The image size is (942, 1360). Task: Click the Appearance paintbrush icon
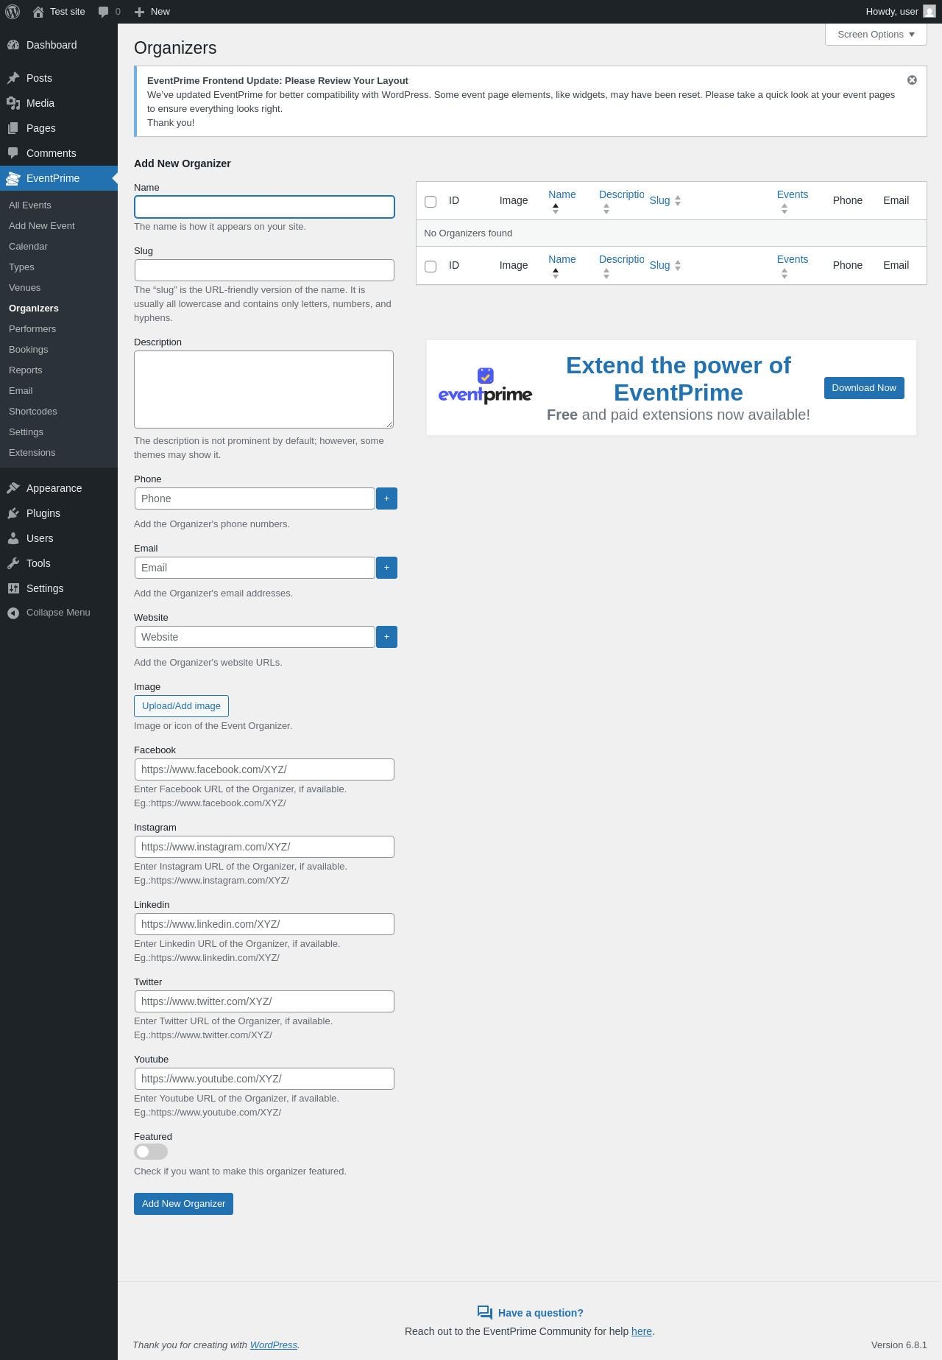pyautogui.click(x=13, y=488)
